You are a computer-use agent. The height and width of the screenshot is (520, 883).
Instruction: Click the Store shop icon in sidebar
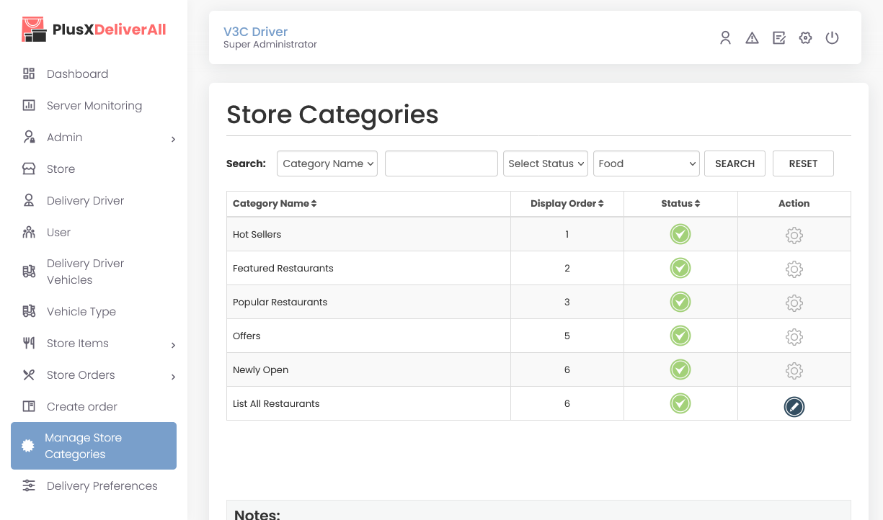(29, 169)
